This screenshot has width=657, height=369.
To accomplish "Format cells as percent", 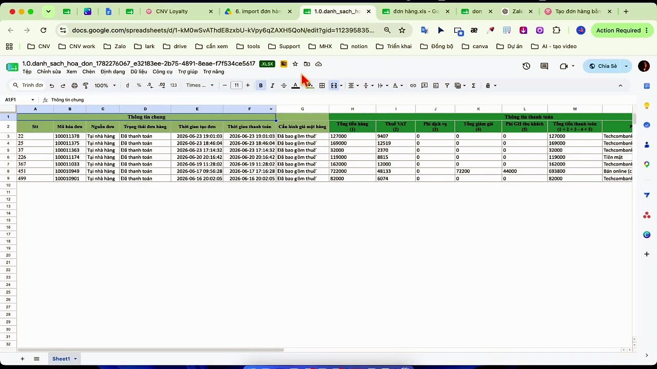I will point(139,86).
